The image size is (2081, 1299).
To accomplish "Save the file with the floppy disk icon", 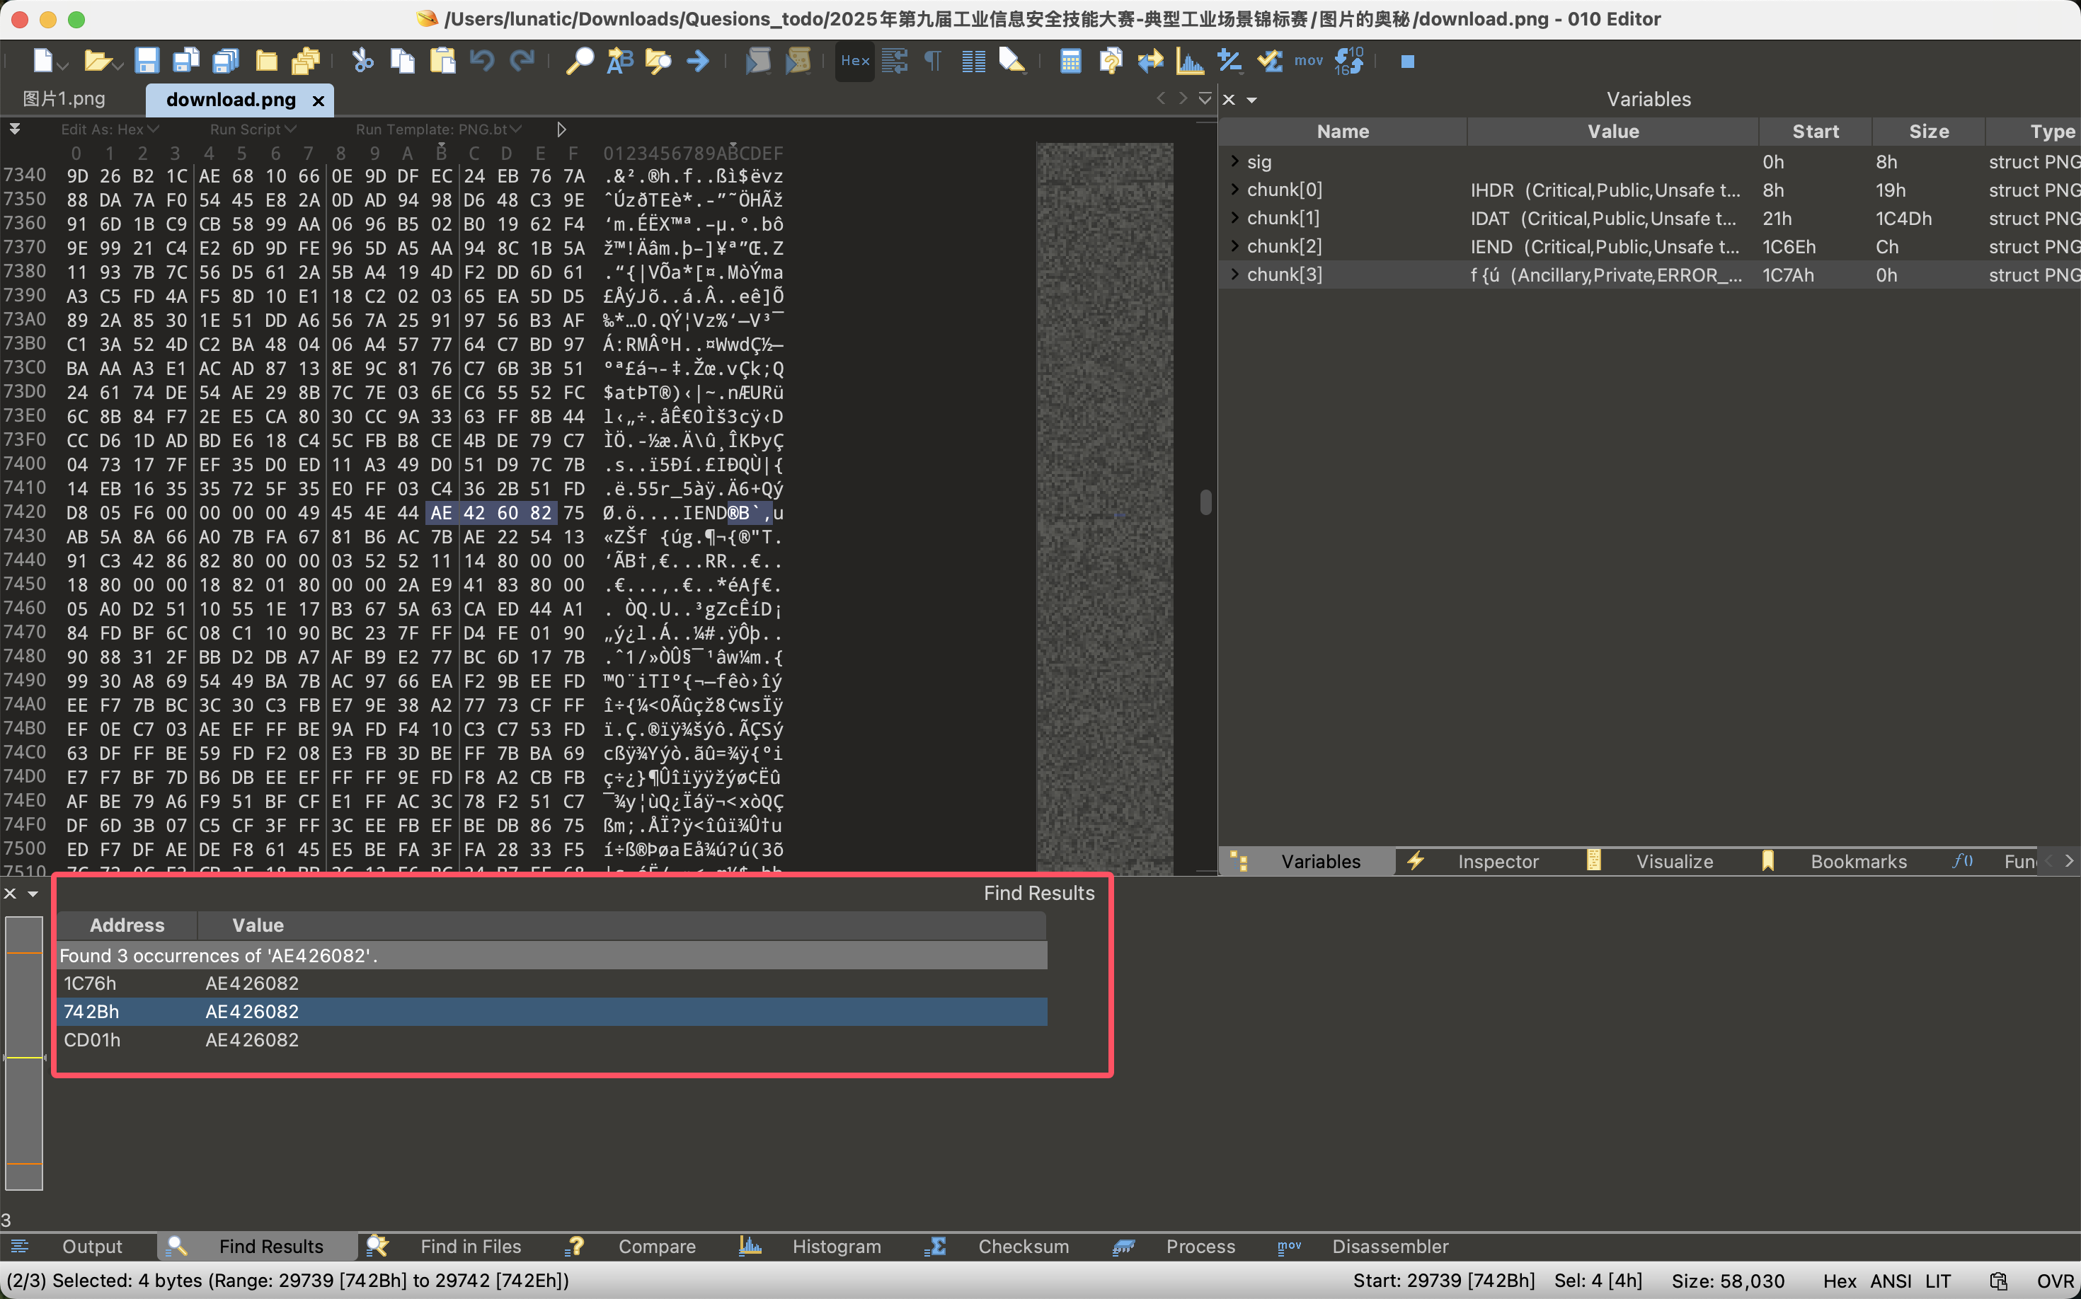I will click(x=147, y=60).
